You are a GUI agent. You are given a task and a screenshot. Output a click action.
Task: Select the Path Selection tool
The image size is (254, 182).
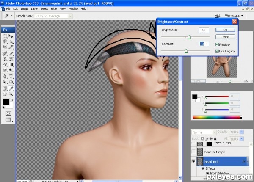click(x=5, y=82)
